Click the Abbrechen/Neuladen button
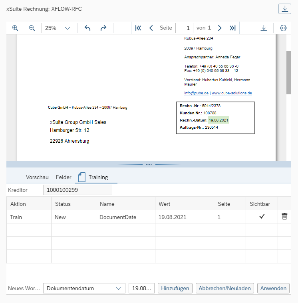Viewport: 298px width, 303px height. pos(224,288)
